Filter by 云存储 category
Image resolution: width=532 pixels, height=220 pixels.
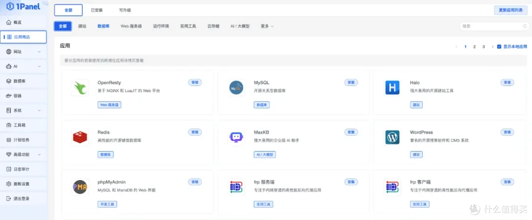pos(213,26)
